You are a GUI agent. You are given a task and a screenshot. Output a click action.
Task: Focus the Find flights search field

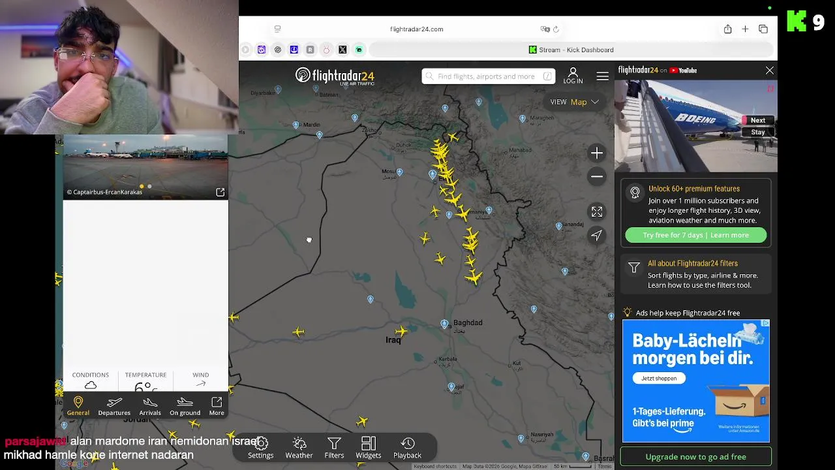(x=488, y=76)
